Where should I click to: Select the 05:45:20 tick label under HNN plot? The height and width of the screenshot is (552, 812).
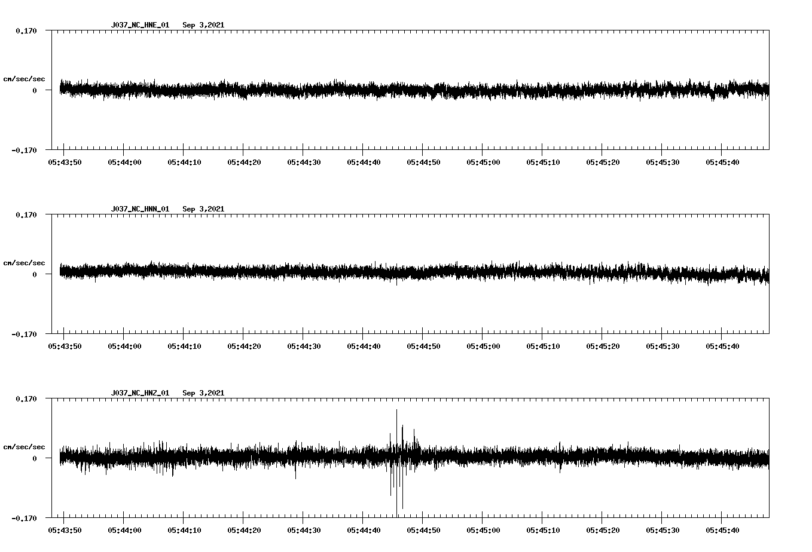pos(603,346)
